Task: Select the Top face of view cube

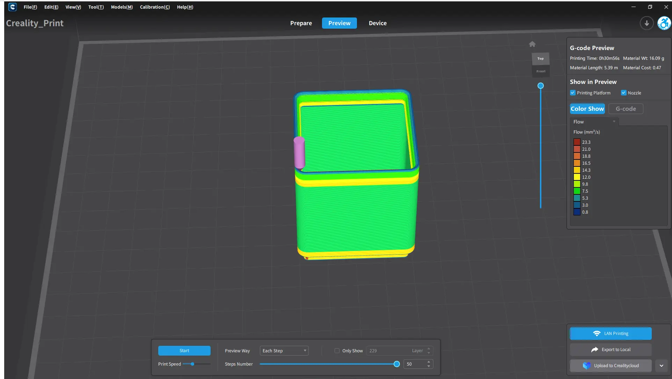Action: click(540, 59)
